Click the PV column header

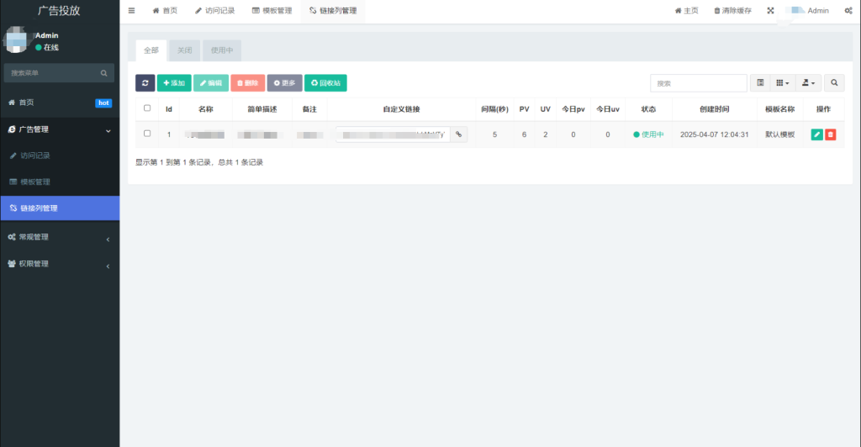click(x=525, y=109)
